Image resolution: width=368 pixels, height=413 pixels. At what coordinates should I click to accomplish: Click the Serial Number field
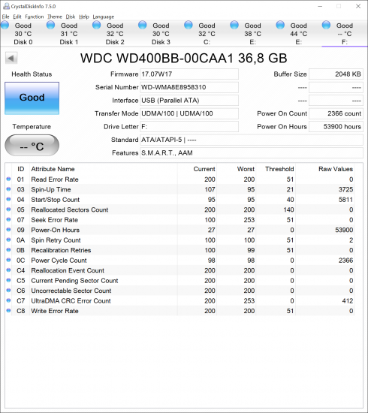click(x=189, y=87)
